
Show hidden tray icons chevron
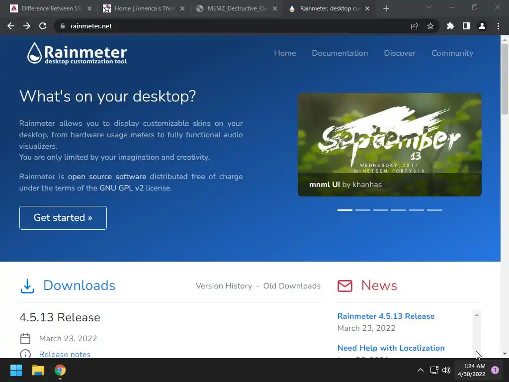pyautogui.click(x=421, y=370)
